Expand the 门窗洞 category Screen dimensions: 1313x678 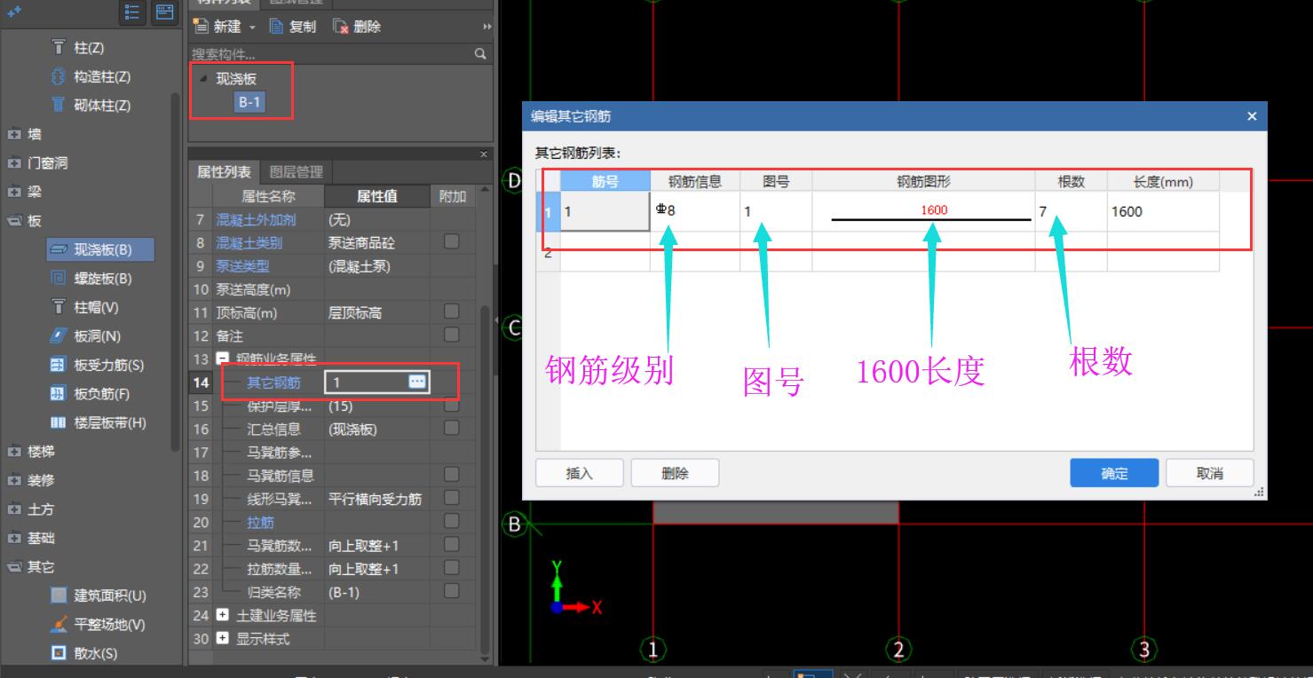coord(14,163)
